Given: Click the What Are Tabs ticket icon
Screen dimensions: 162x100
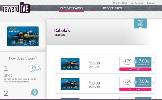Looking at the screenshot, I should [140, 23].
